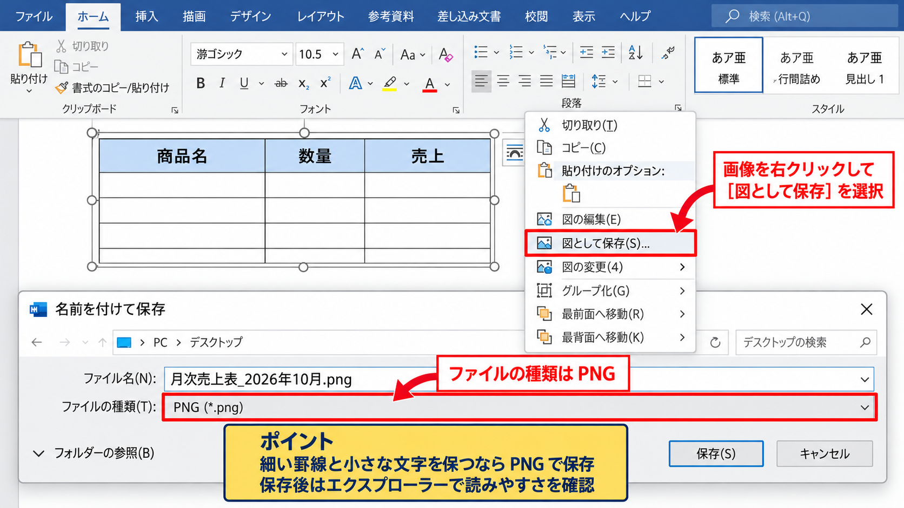
Task: Choose 図として保存(S)... from the context menu
Action: pos(610,243)
